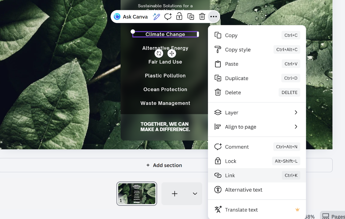This screenshot has width=345, height=219.
Task: Click the duplicate icon in floating toolbar
Action: pos(191,17)
